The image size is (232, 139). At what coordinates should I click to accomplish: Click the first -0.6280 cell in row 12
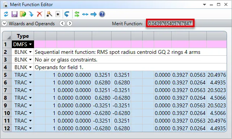point(102,128)
